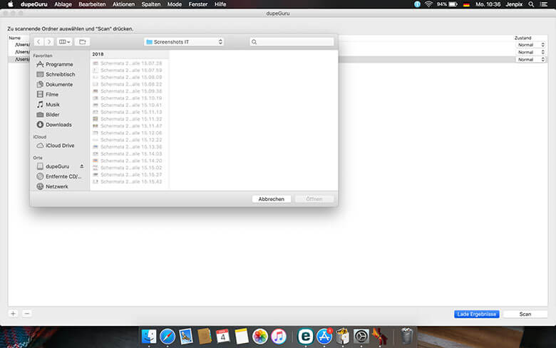Click the Lade Ergebnisse button
Image resolution: width=556 pixels, height=348 pixels.
click(476, 314)
